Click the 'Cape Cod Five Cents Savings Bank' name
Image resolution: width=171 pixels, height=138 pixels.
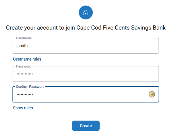[x=121, y=28]
